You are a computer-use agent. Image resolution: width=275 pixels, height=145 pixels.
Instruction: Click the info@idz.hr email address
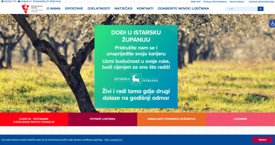26,1
